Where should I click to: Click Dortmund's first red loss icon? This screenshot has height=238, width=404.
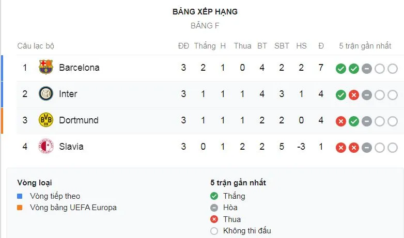click(x=340, y=121)
